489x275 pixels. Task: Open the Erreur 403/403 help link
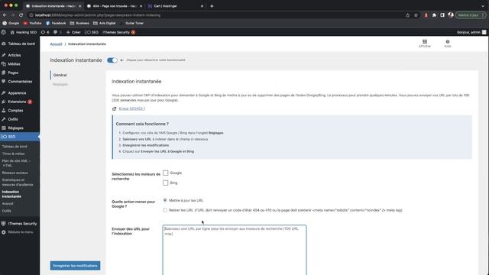tap(132, 108)
